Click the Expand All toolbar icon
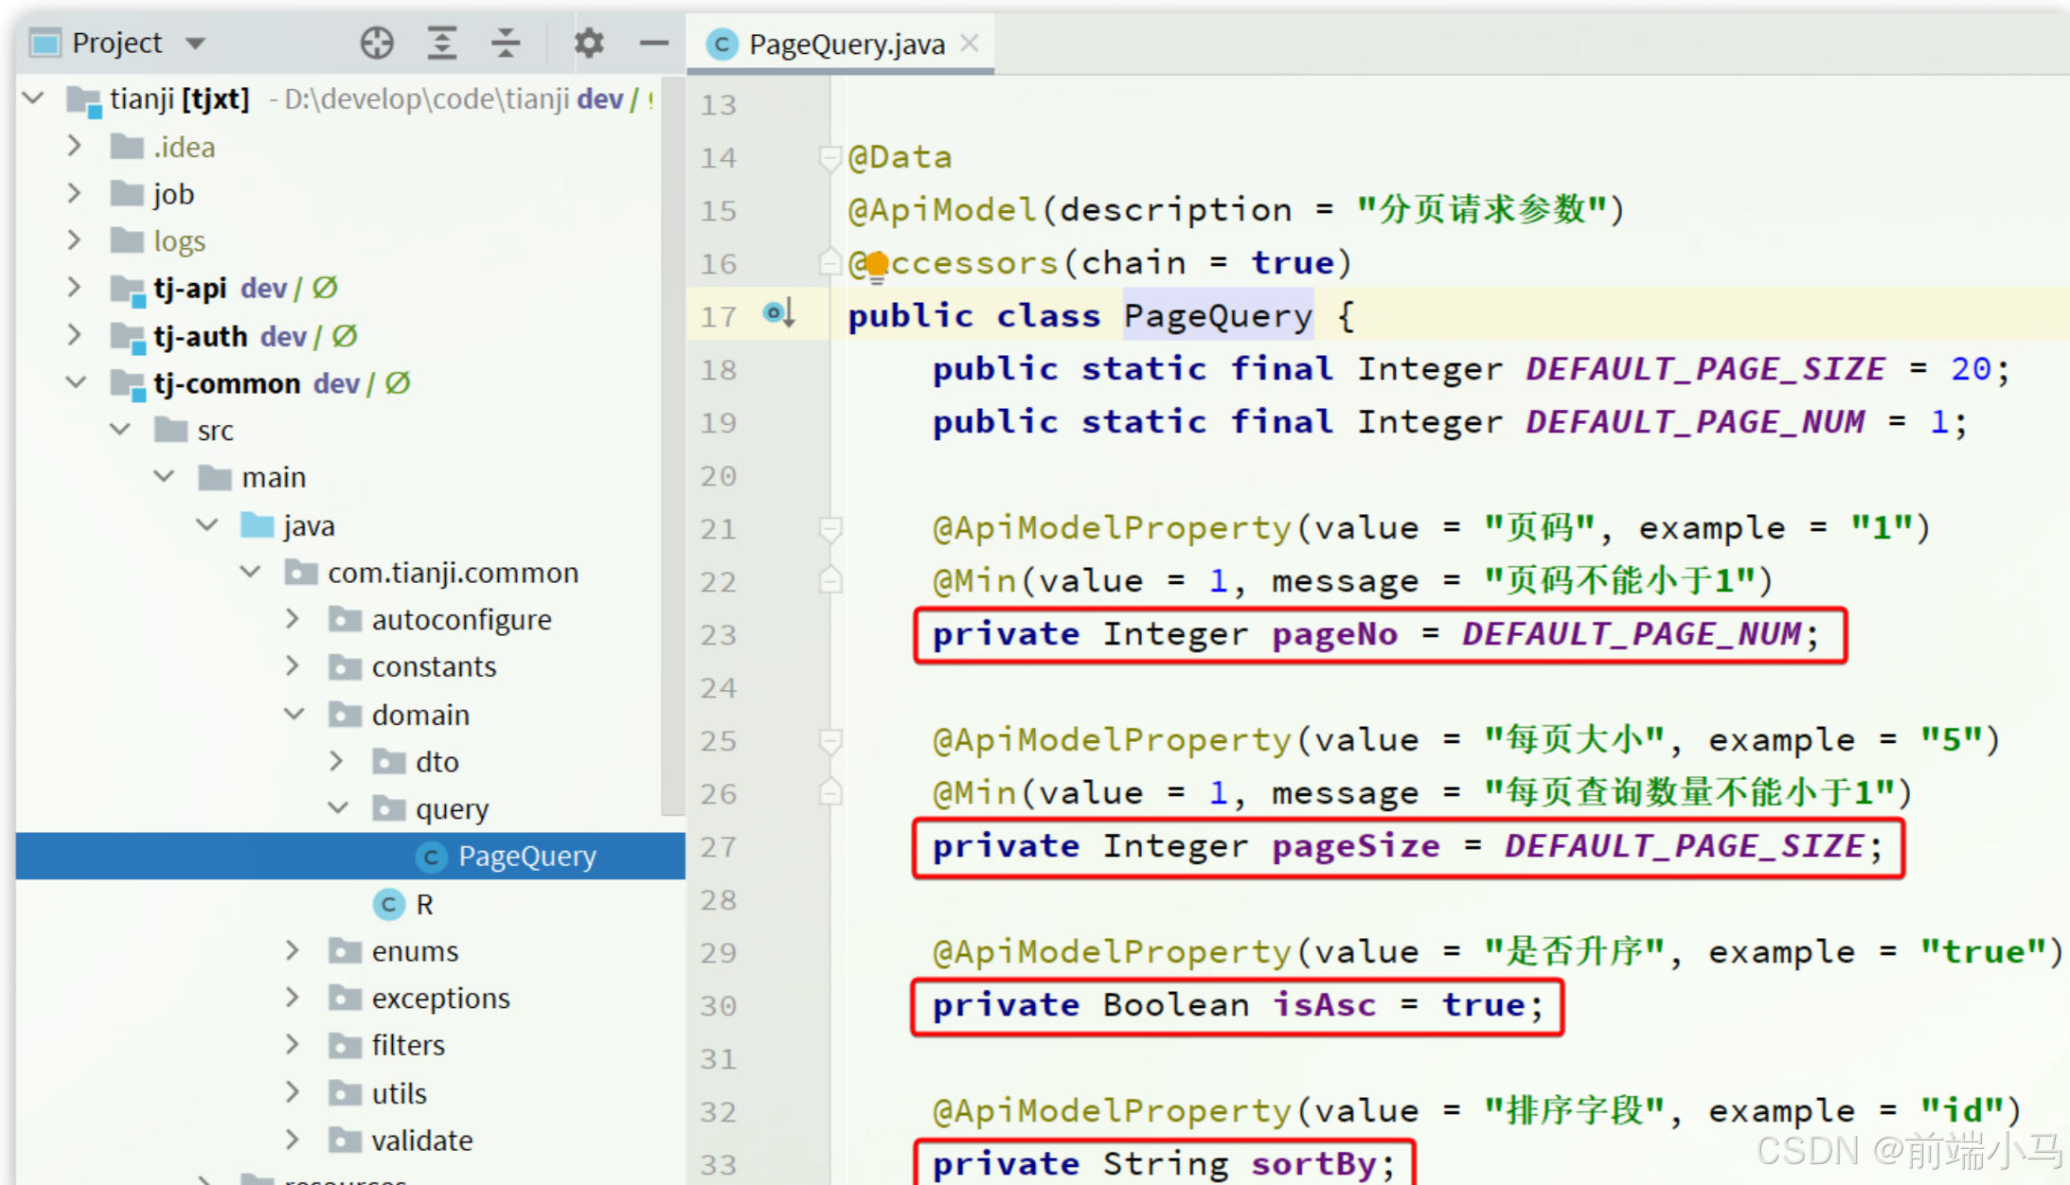 click(x=441, y=43)
